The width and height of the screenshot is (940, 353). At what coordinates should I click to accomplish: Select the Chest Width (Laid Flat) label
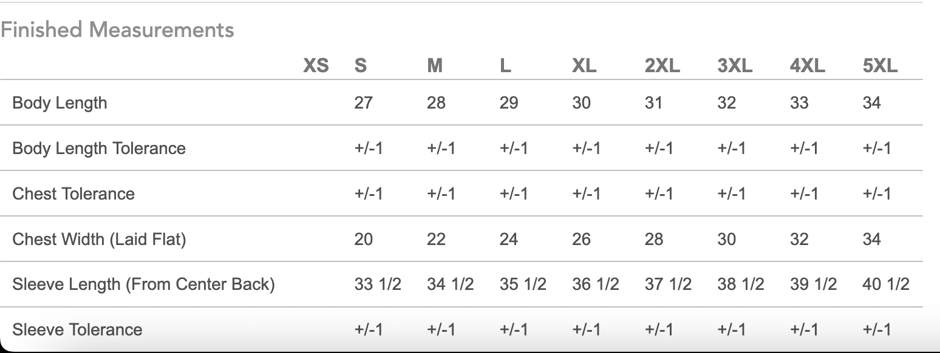tap(99, 239)
